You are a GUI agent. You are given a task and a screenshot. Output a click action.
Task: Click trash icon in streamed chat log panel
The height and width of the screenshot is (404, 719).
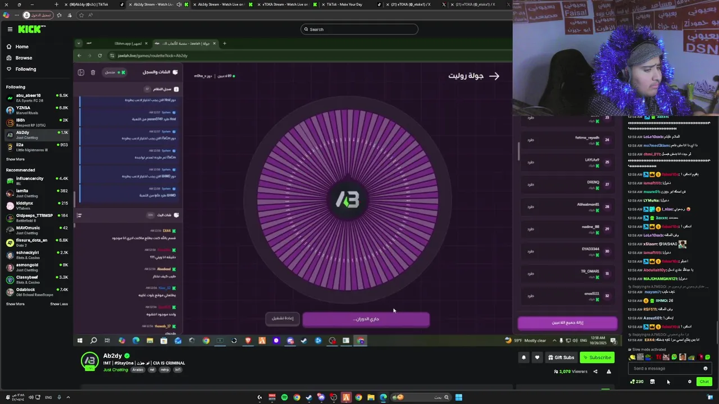(x=93, y=72)
